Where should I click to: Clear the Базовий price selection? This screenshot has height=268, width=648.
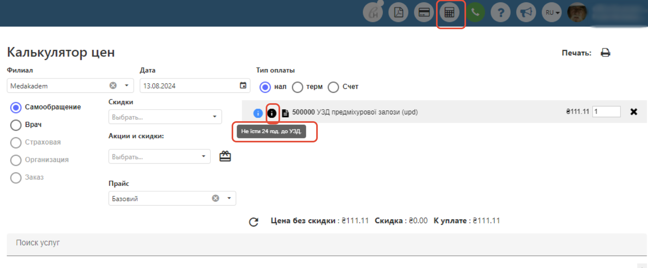[x=216, y=198]
